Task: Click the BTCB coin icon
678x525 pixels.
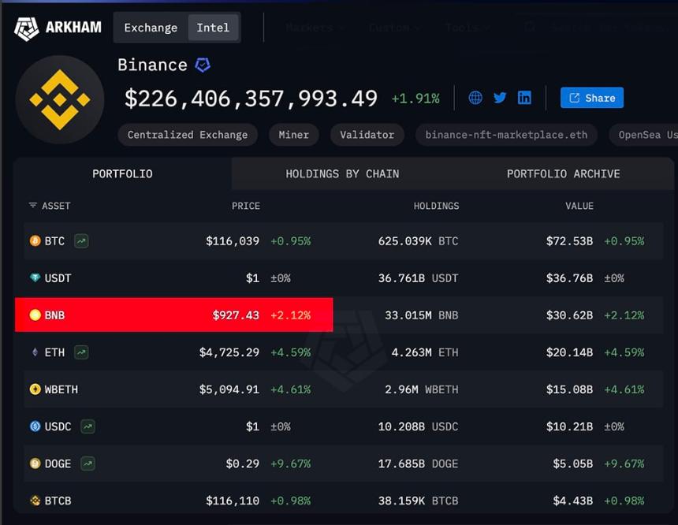Action: click(35, 501)
